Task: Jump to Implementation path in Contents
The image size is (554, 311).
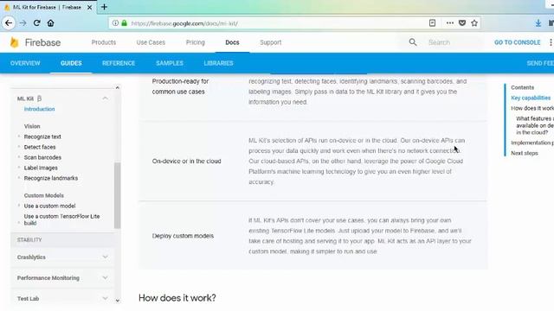Action: click(x=532, y=143)
